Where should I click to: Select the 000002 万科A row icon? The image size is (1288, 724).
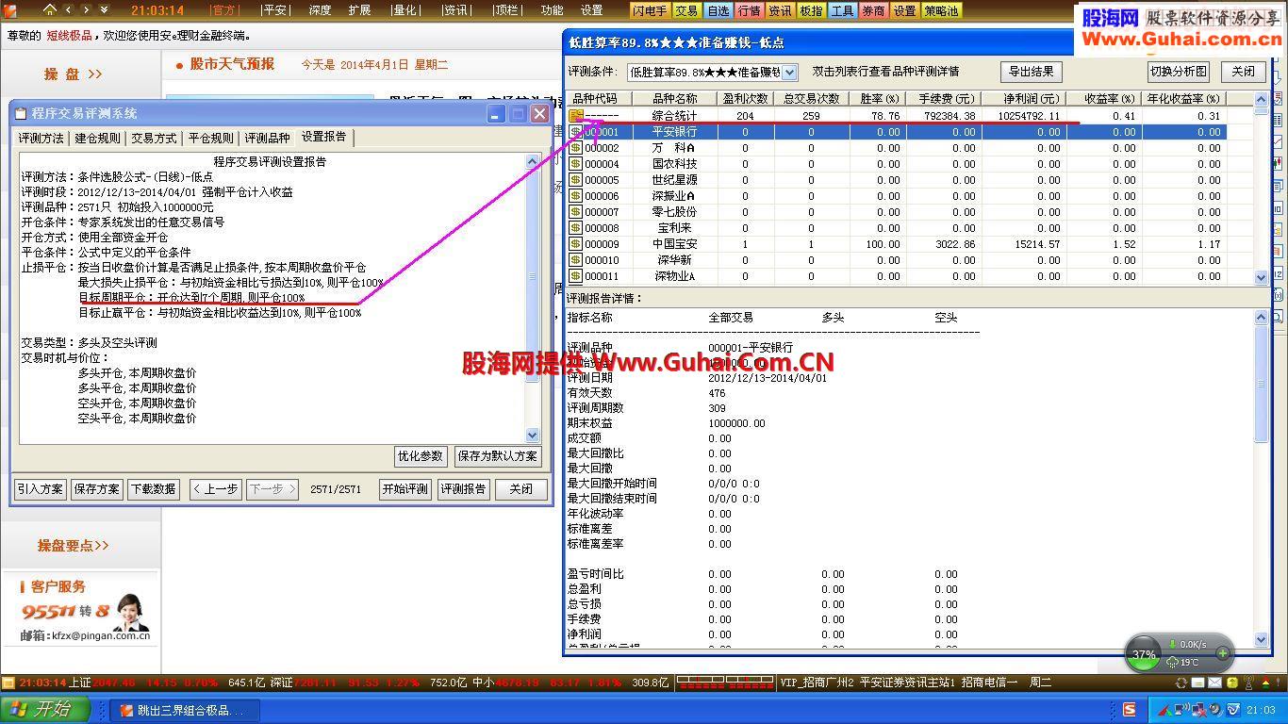[x=575, y=148]
